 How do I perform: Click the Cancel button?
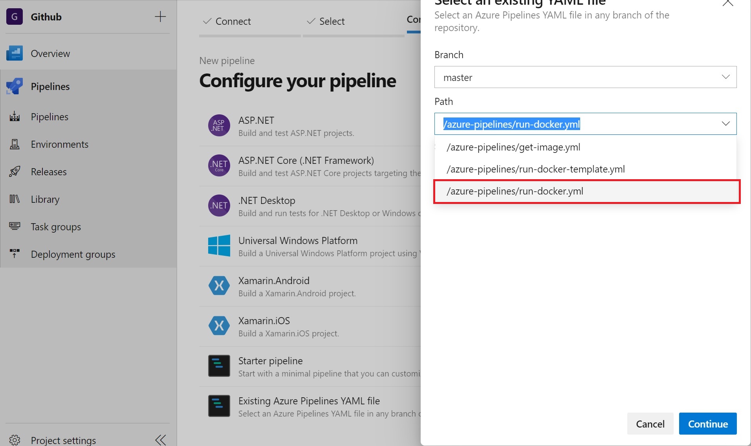click(650, 424)
